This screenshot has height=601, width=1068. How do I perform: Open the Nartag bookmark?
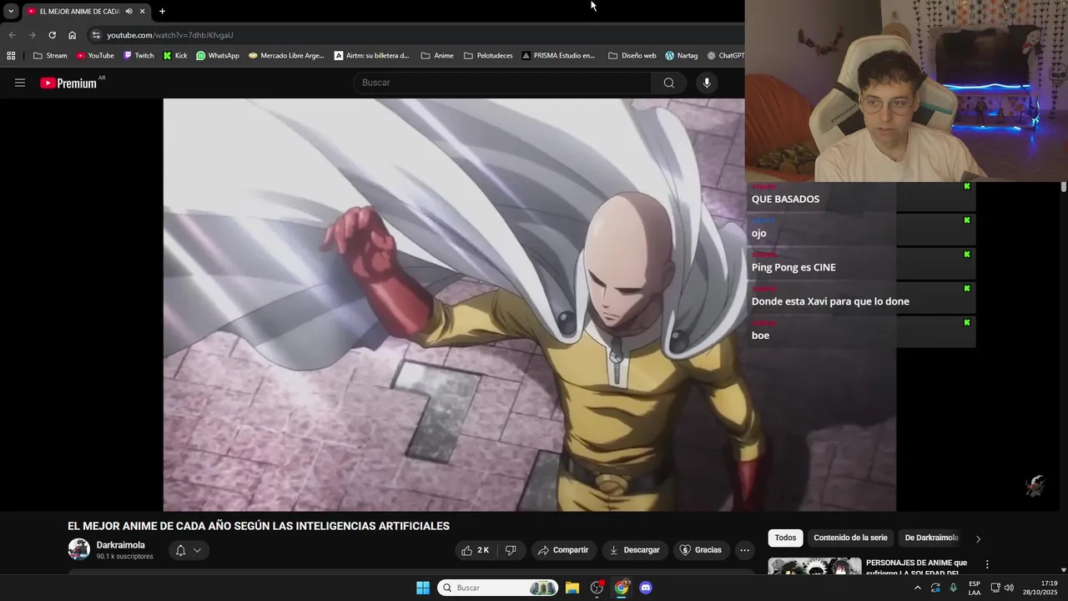click(x=682, y=56)
